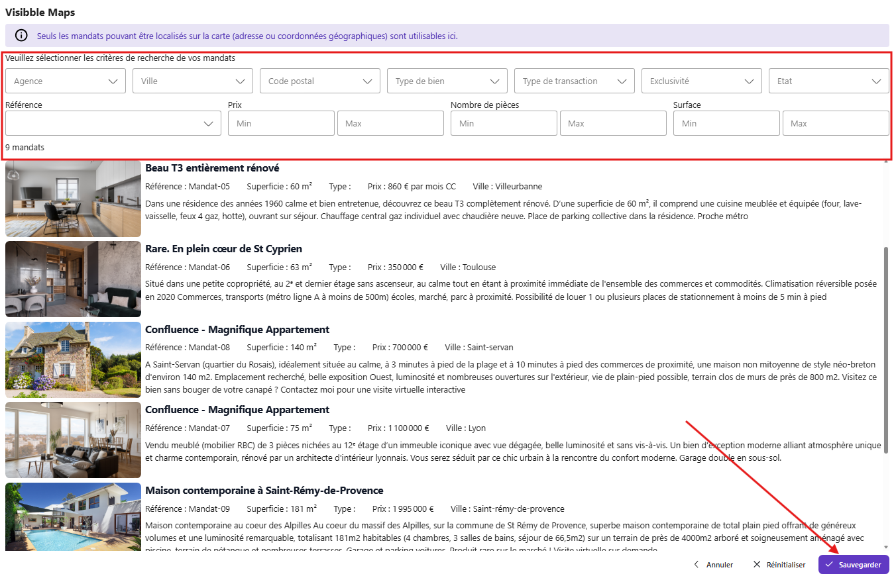
Task: Open the Agence dropdown
Action: tap(65, 81)
